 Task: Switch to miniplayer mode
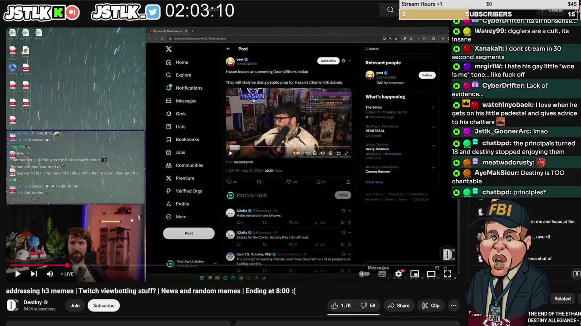point(414,274)
